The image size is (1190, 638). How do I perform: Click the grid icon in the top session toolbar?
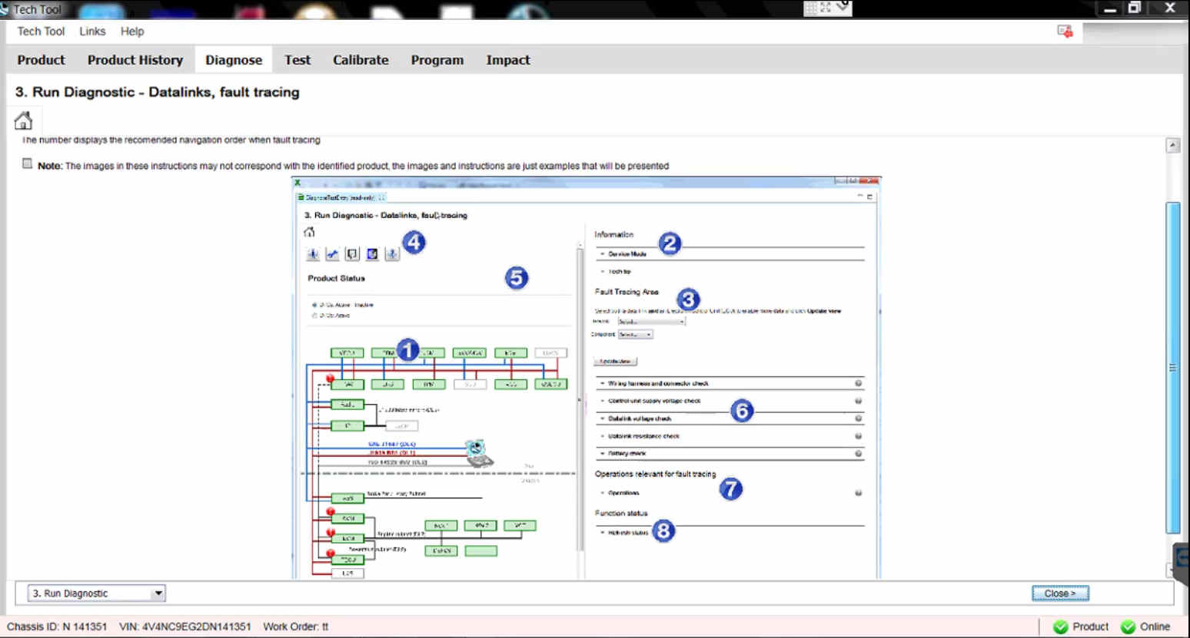(x=810, y=8)
